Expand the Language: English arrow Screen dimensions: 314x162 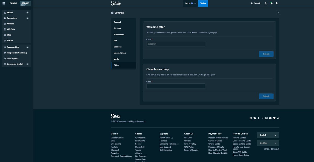click(27, 64)
